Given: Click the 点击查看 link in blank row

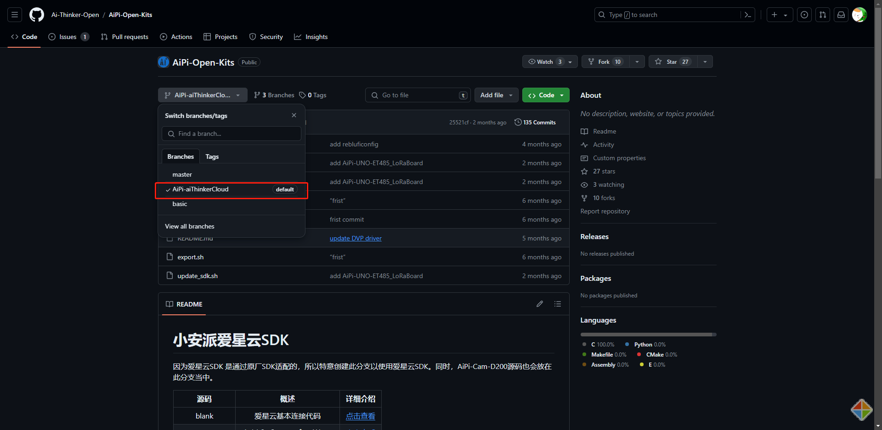Looking at the screenshot, I should pyautogui.click(x=361, y=416).
